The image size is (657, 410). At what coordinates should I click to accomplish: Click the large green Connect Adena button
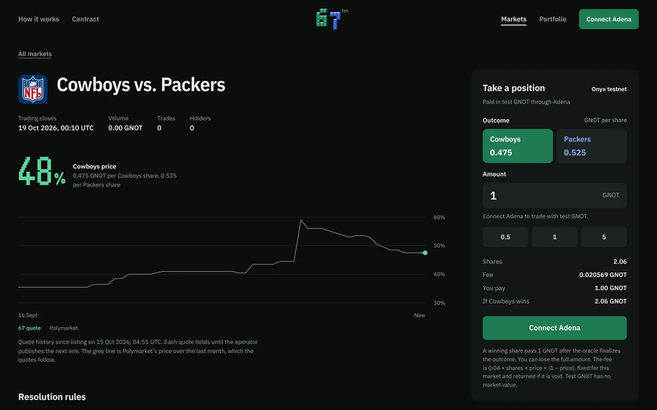point(555,328)
